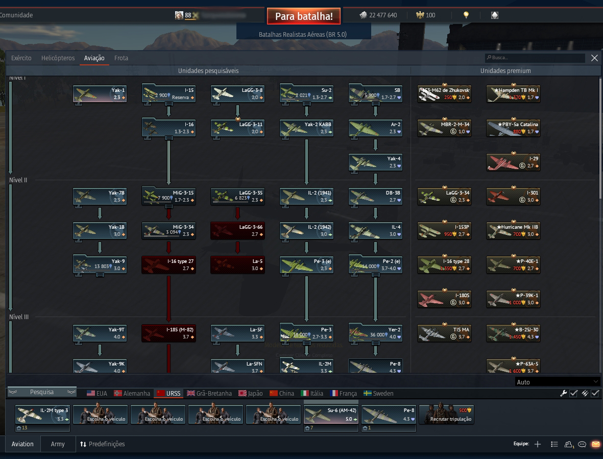Screen dimensions: 603x459
Task: Select the Alemanha nation tab
Action: [132, 393]
